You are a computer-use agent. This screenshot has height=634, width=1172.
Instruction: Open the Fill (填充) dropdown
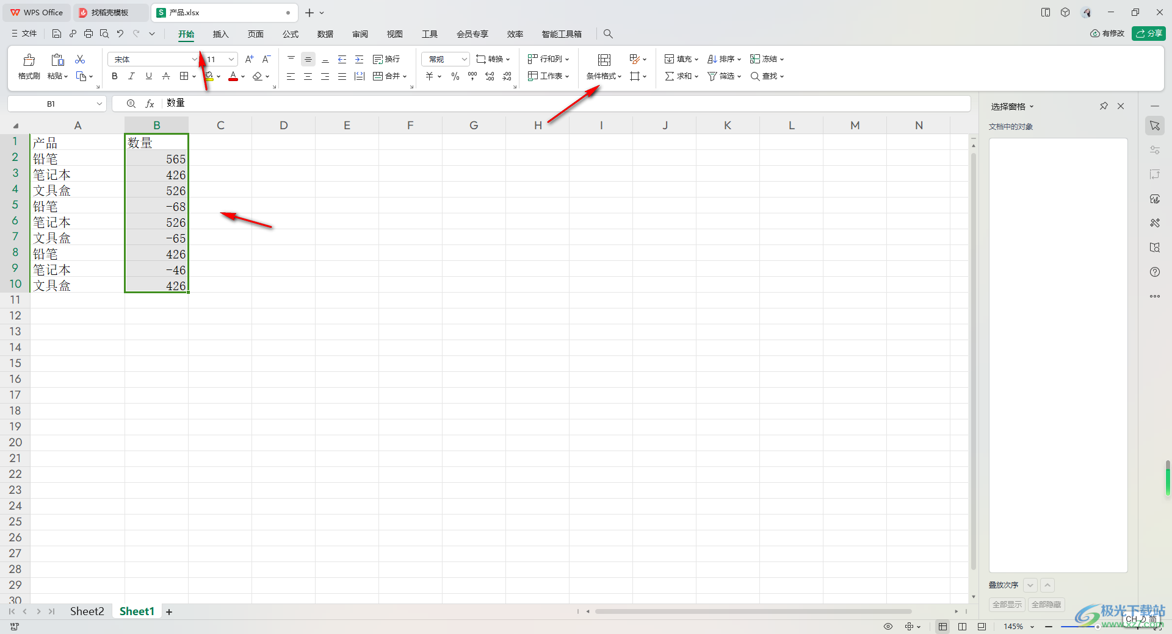tap(681, 59)
